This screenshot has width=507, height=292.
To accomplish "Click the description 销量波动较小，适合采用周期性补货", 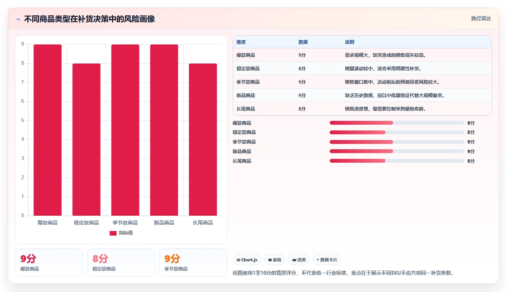I will 383,69.
